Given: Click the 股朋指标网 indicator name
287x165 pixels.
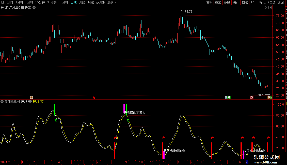Looking at the screenshot, I should click(12, 102).
